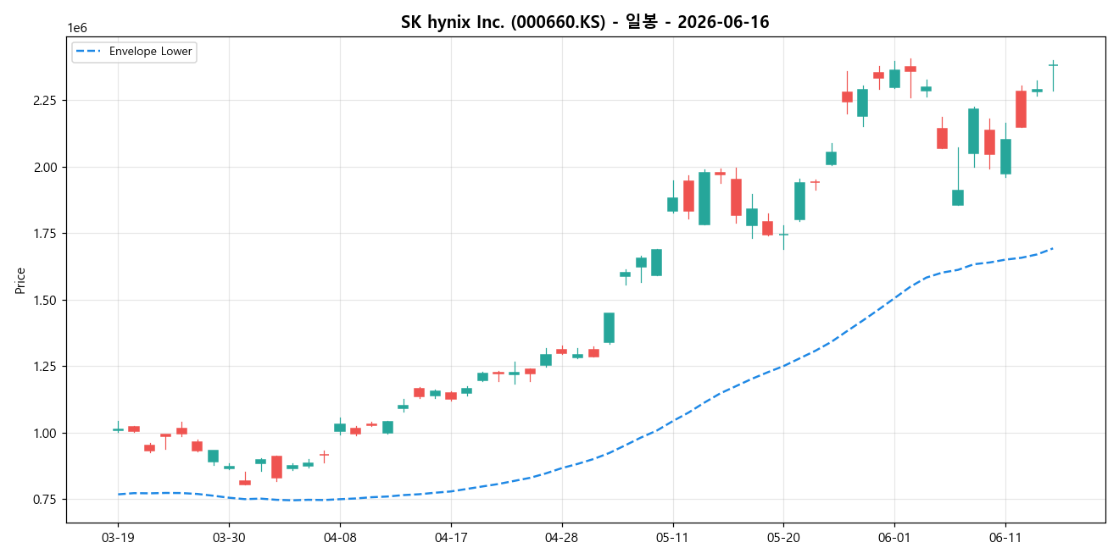Select the 05-20 x-axis date label
Image resolution: width=1119 pixels, height=559 pixels.
point(783,537)
